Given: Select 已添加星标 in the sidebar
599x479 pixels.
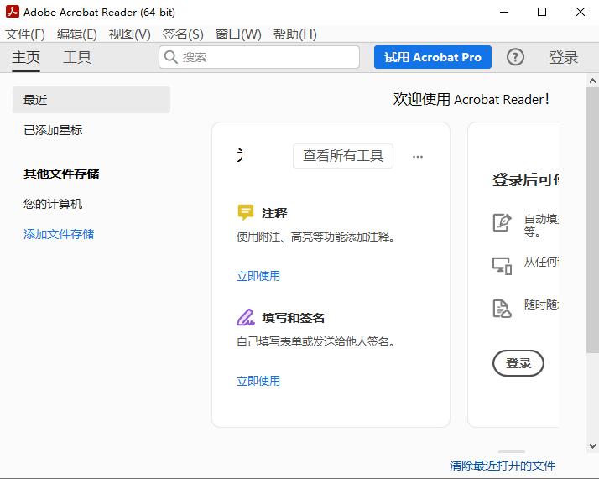Looking at the screenshot, I should click(x=53, y=130).
